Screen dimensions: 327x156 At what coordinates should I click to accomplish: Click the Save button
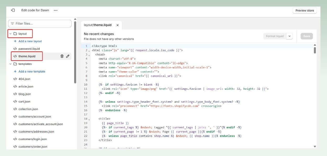307,36
